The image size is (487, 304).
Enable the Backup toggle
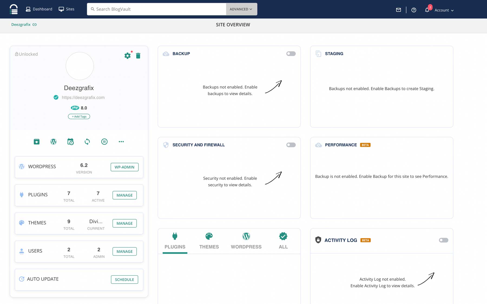(291, 54)
